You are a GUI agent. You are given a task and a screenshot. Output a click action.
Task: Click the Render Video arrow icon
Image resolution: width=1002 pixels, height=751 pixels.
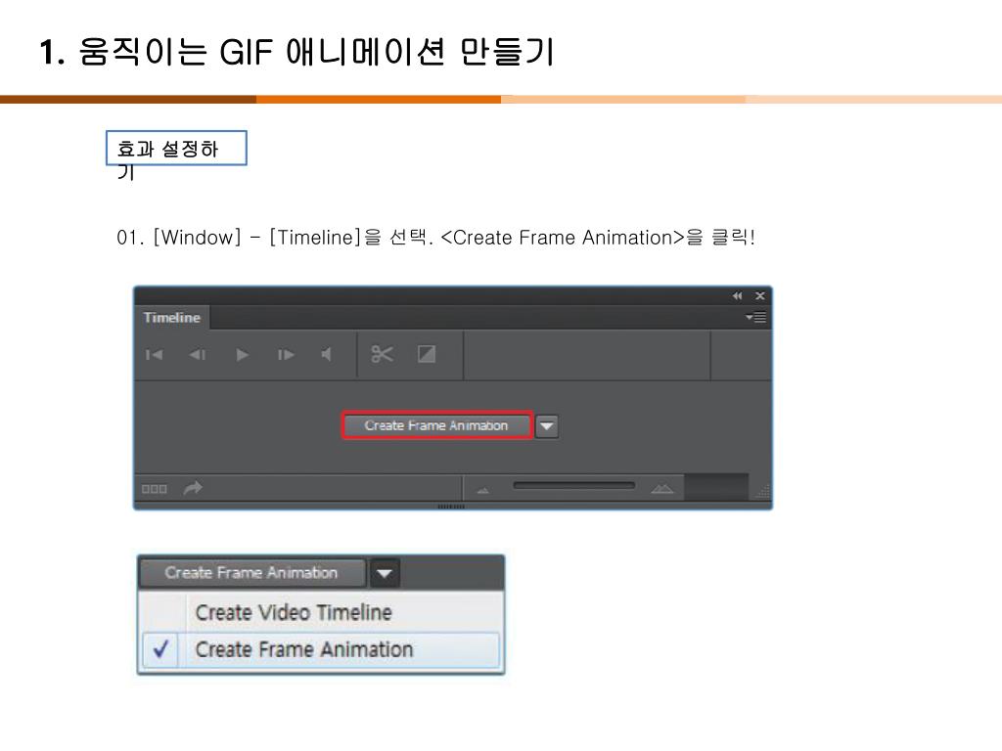point(193,489)
